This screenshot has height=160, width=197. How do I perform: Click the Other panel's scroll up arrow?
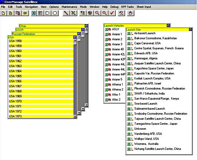(x=86, y=29)
